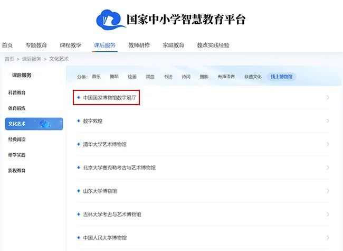
Task: Open the 教改实践经验 navigation tab
Action: coord(213,45)
